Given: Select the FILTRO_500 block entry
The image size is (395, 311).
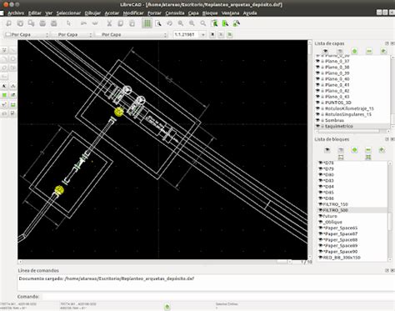Looking at the screenshot, I should (x=335, y=210).
